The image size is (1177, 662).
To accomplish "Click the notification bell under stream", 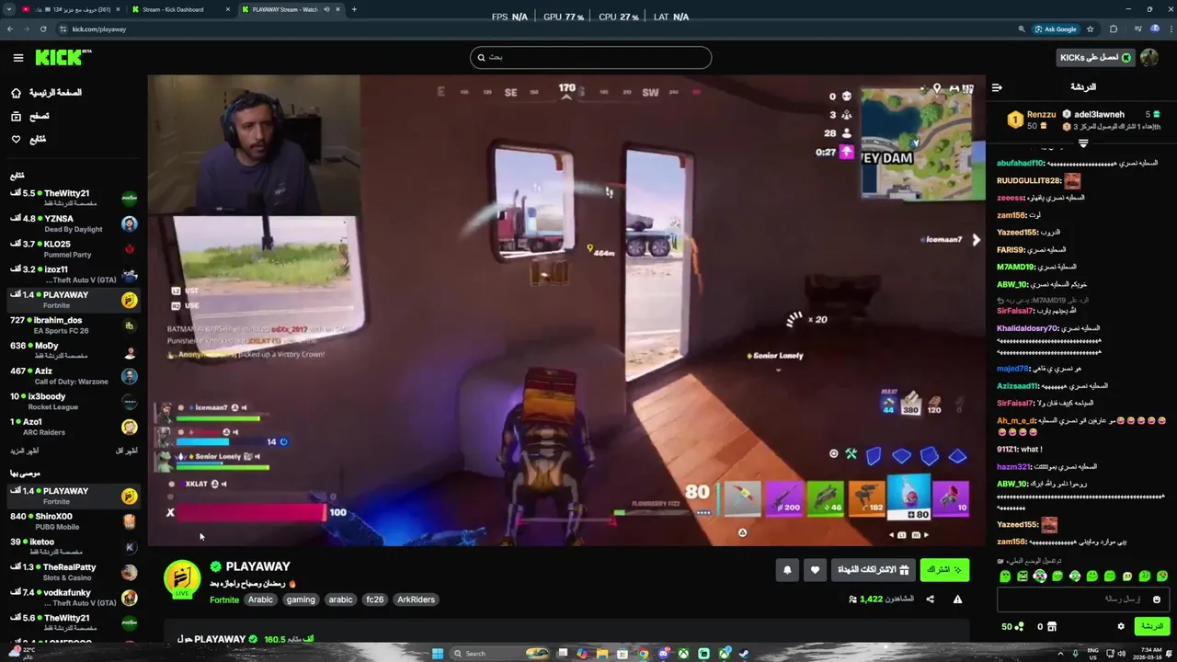I will tap(787, 570).
